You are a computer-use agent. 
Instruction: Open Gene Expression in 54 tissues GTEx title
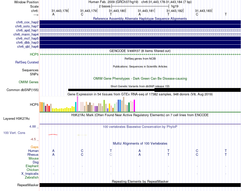point(140,94)
